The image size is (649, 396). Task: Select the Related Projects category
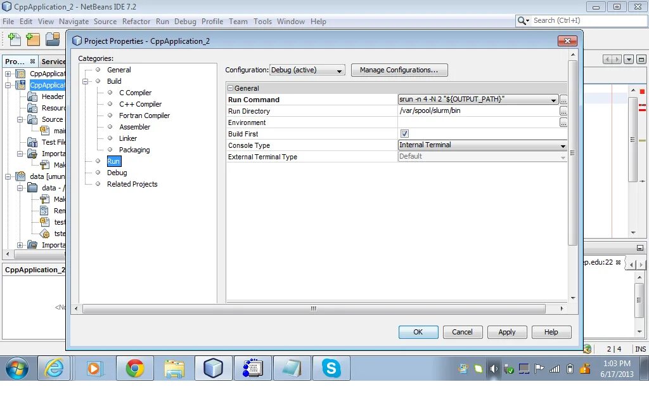click(132, 184)
